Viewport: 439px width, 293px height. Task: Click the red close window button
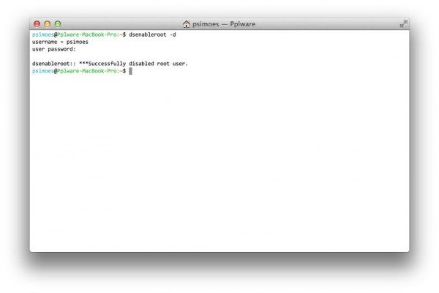coord(37,24)
